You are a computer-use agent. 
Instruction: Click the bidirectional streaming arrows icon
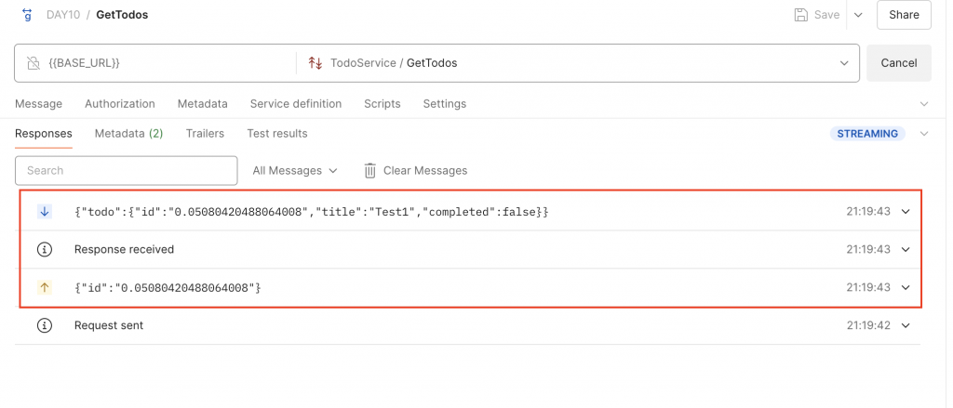(x=315, y=63)
